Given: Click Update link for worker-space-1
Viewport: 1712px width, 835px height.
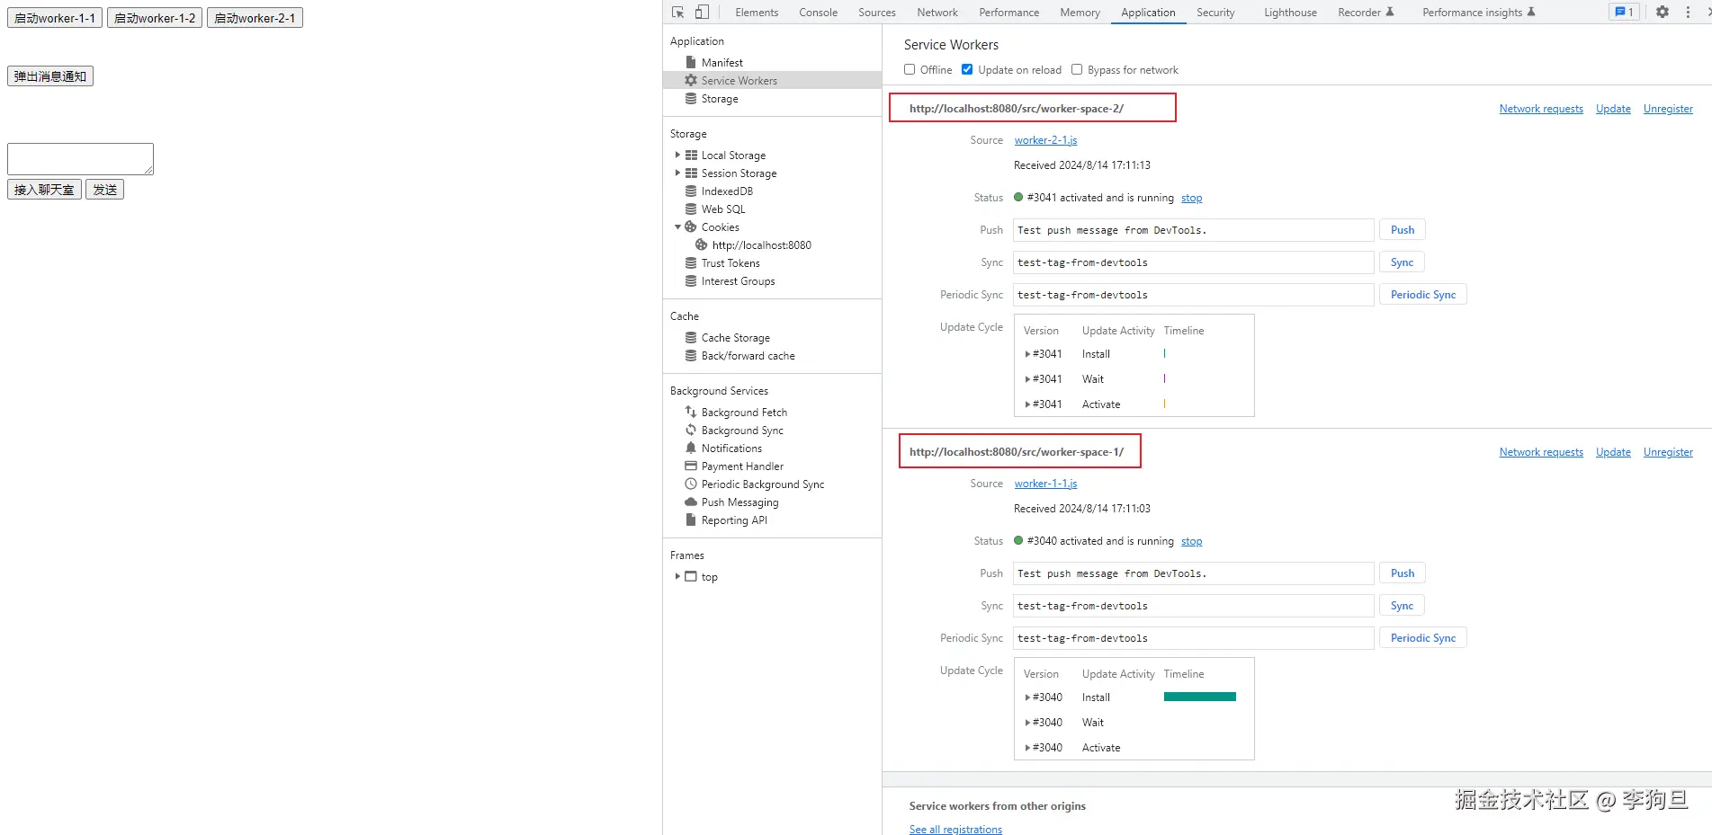Looking at the screenshot, I should (1613, 452).
